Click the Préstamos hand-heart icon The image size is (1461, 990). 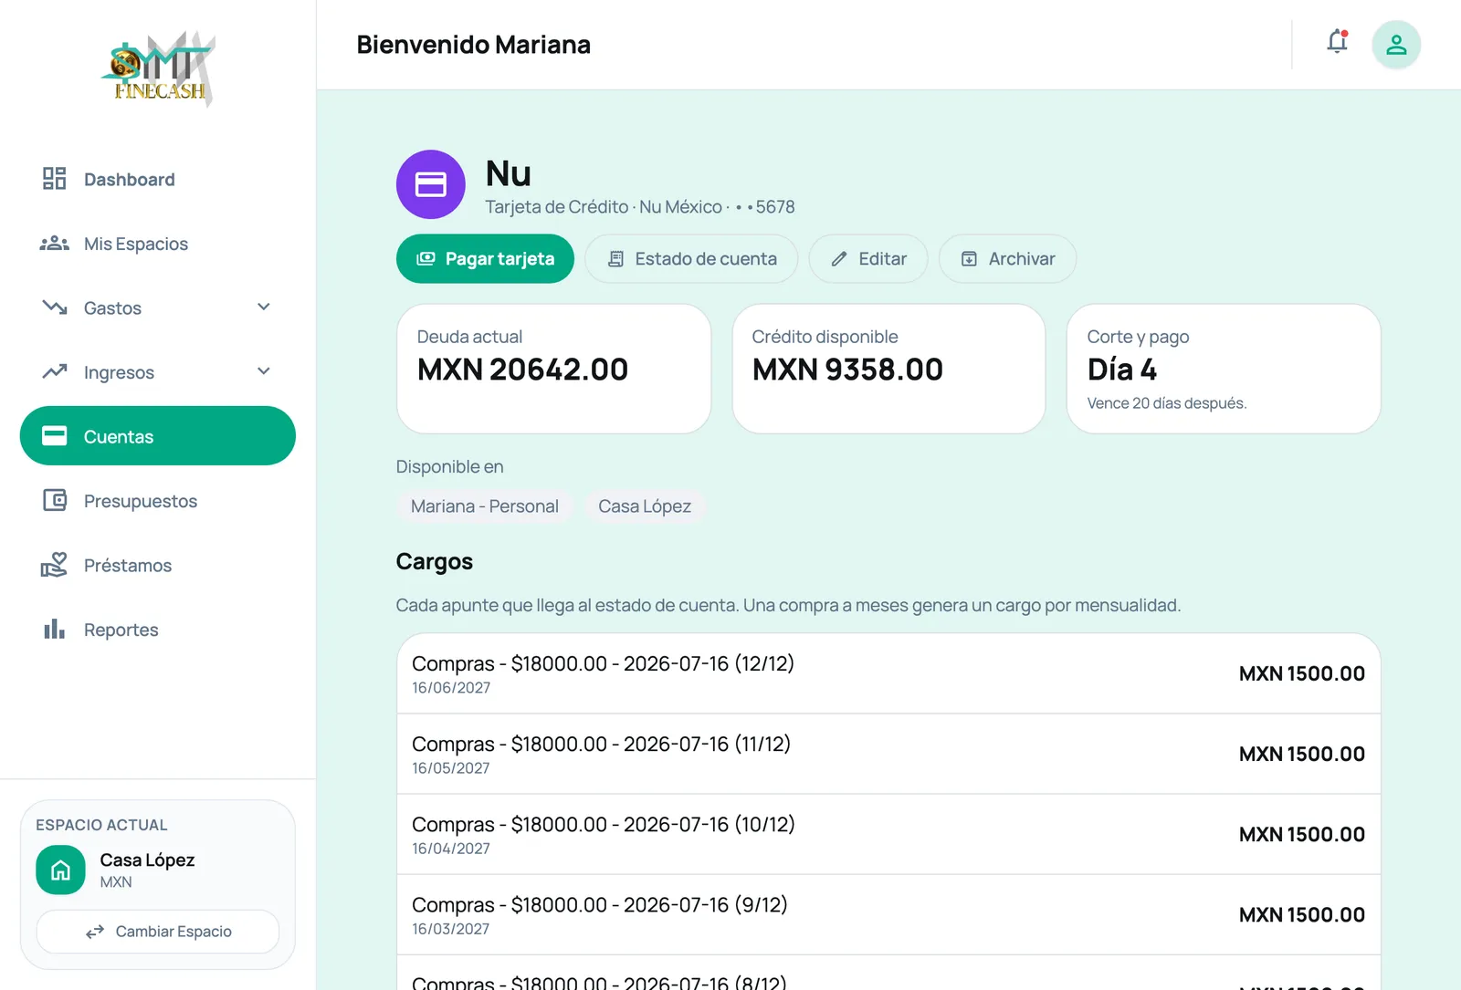pos(55,565)
